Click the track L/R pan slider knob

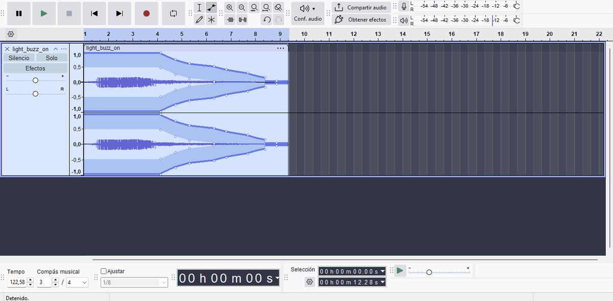(35, 94)
